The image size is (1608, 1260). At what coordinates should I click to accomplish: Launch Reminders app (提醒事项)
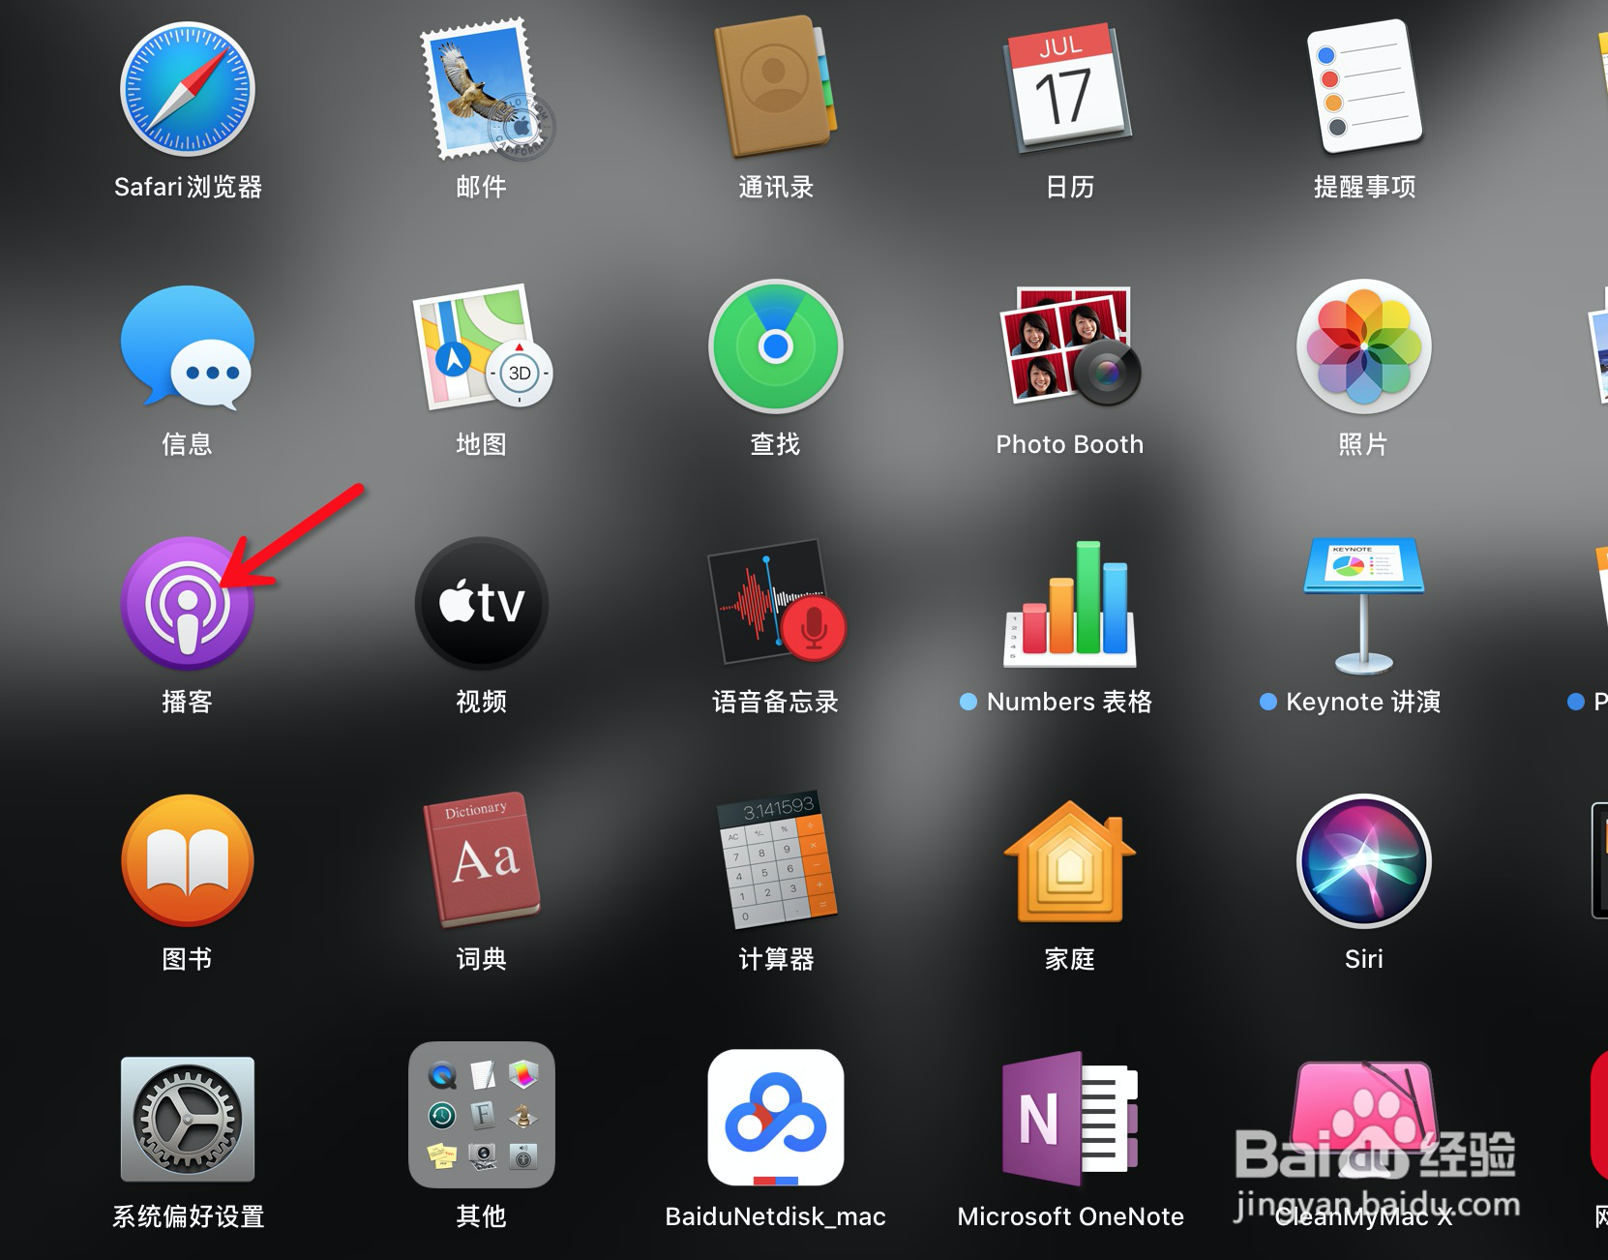point(1364,87)
